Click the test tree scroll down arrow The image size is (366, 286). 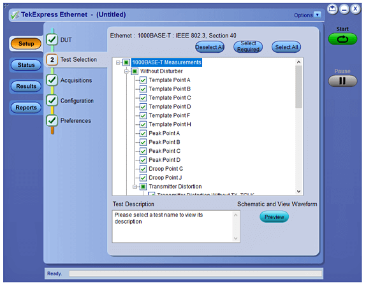click(298, 191)
